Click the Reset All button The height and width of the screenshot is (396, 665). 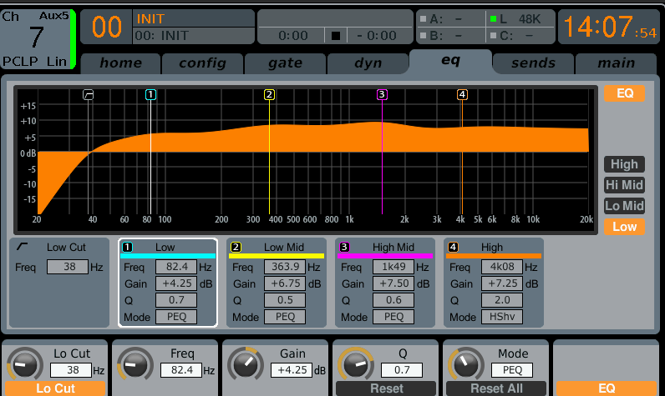coord(496,388)
